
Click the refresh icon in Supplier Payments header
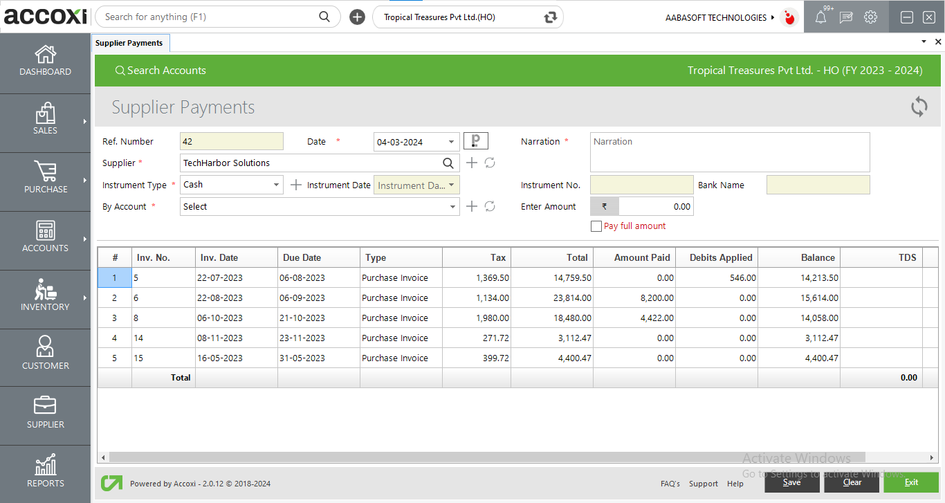(919, 107)
